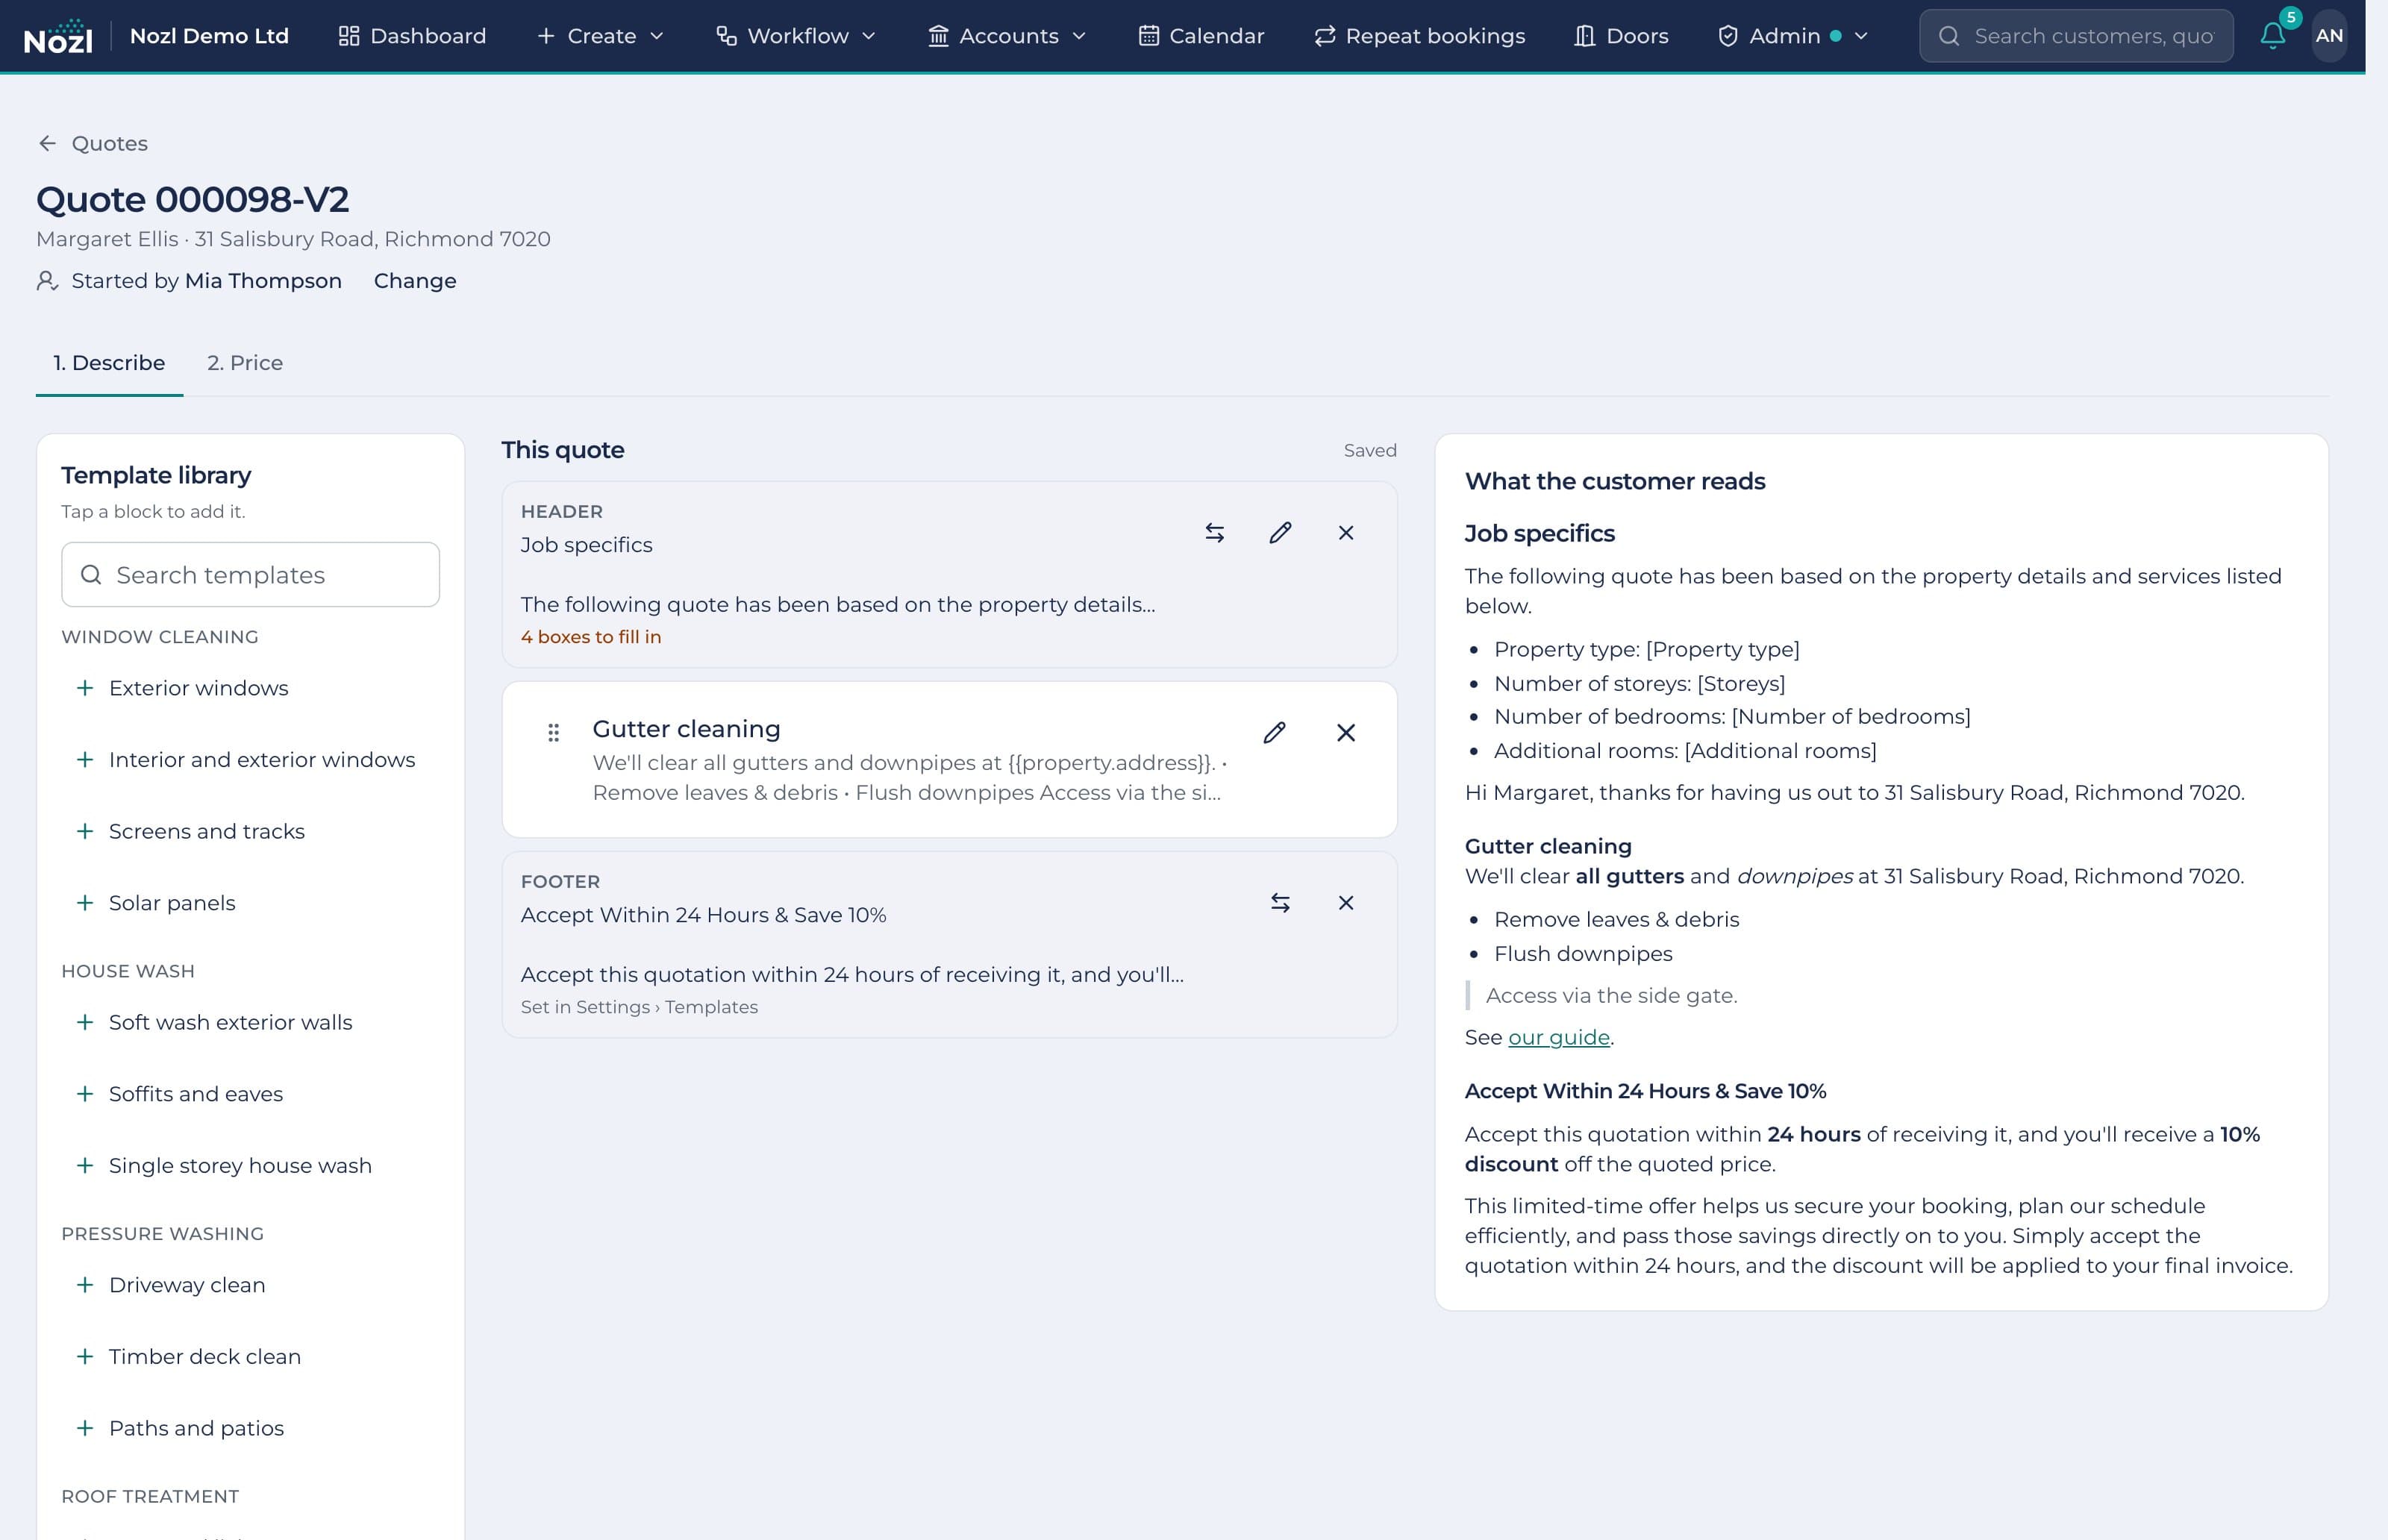Add the Screens and tracks template
The height and width of the screenshot is (1540, 2388).
coord(250,831)
